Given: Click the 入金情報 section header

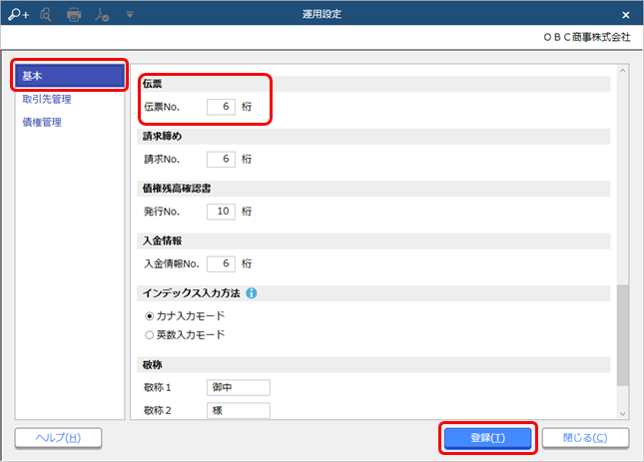Looking at the screenshot, I should 373,240.
